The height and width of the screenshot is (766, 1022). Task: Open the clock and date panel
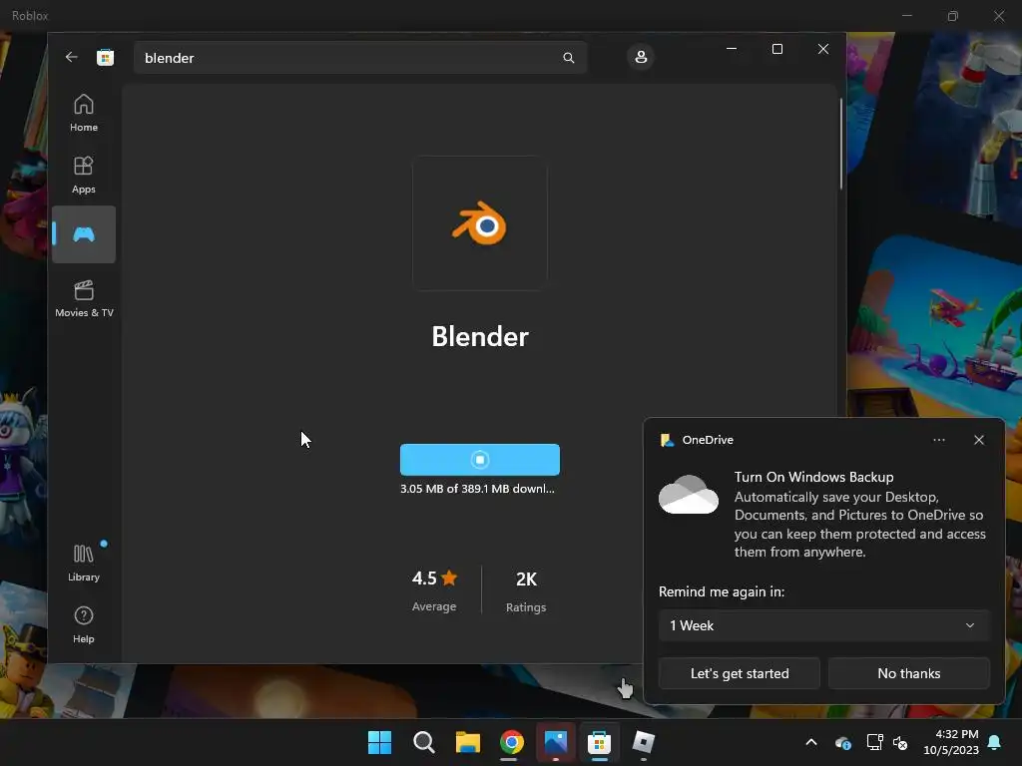coord(951,742)
